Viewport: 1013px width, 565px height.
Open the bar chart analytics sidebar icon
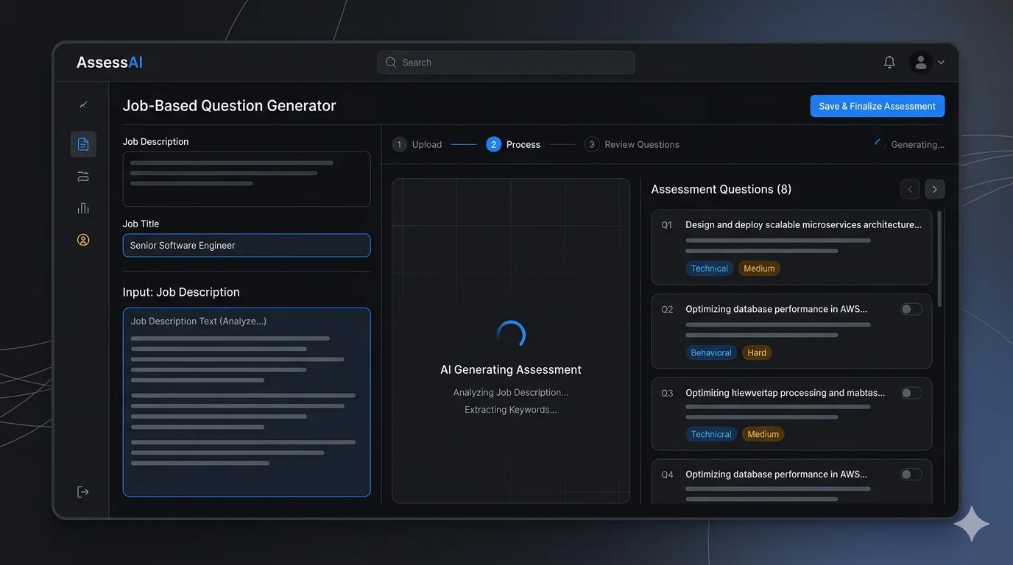pos(83,208)
